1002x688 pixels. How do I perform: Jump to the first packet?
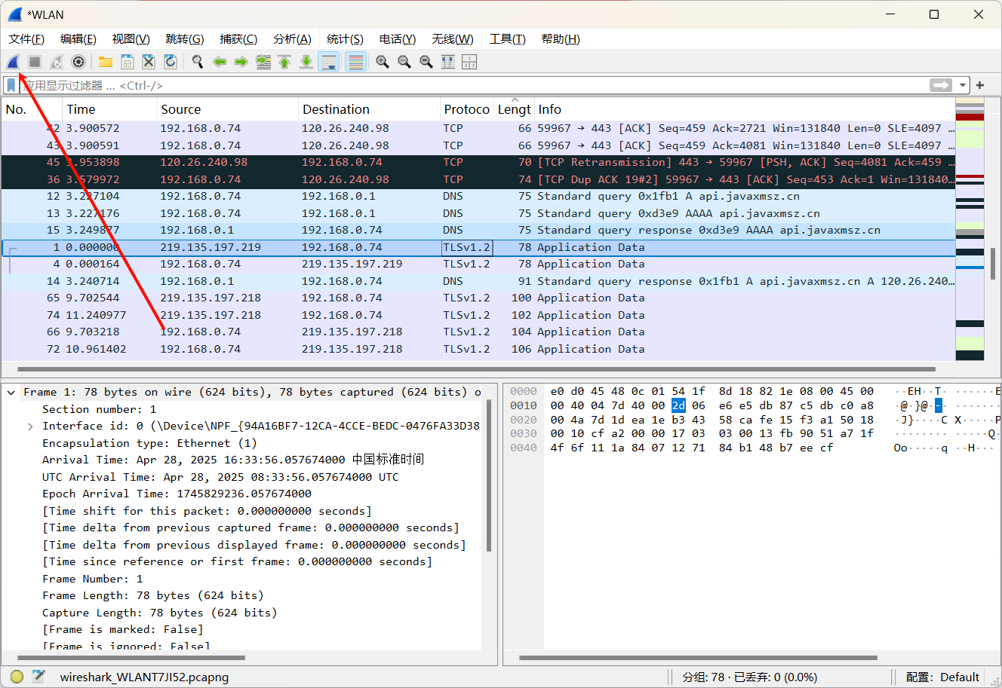click(x=284, y=62)
